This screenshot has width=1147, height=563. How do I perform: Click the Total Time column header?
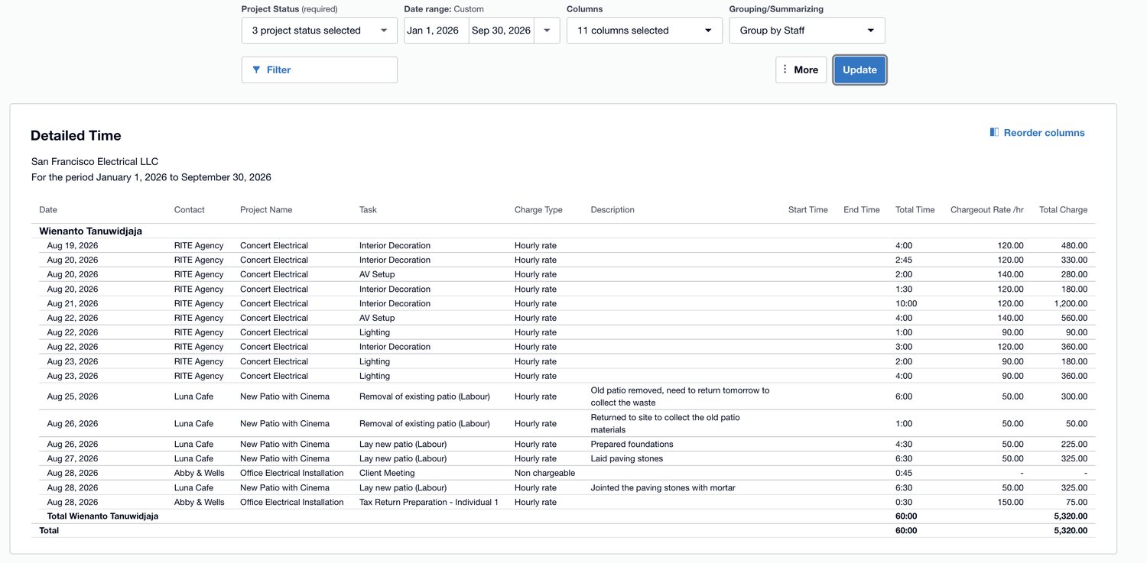click(x=915, y=209)
